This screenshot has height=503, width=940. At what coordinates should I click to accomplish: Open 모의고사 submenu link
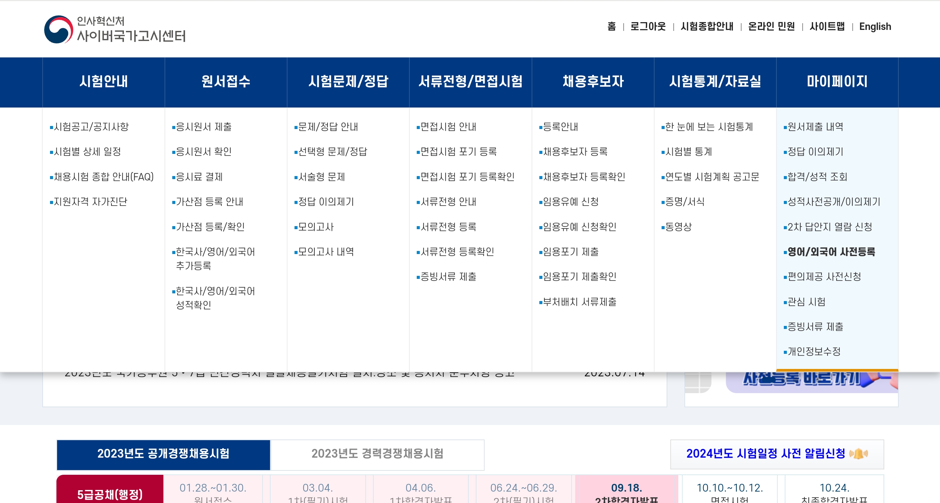click(316, 227)
